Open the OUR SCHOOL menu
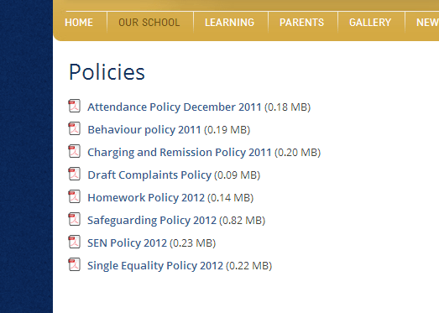The height and width of the screenshot is (313, 439). [149, 23]
